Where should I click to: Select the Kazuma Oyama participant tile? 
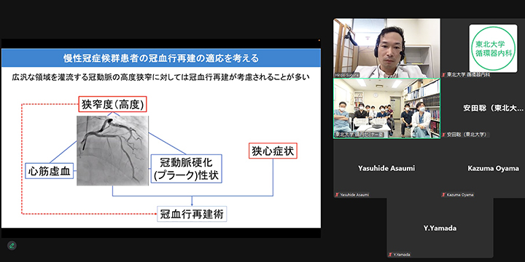483,168
